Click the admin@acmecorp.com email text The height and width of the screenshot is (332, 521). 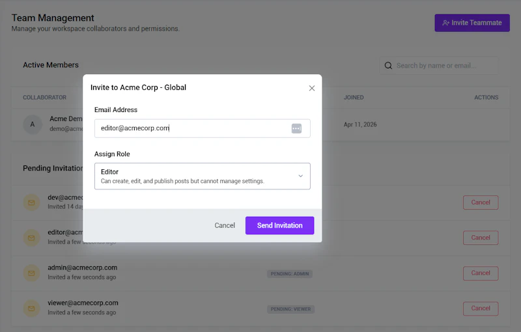(x=83, y=268)
